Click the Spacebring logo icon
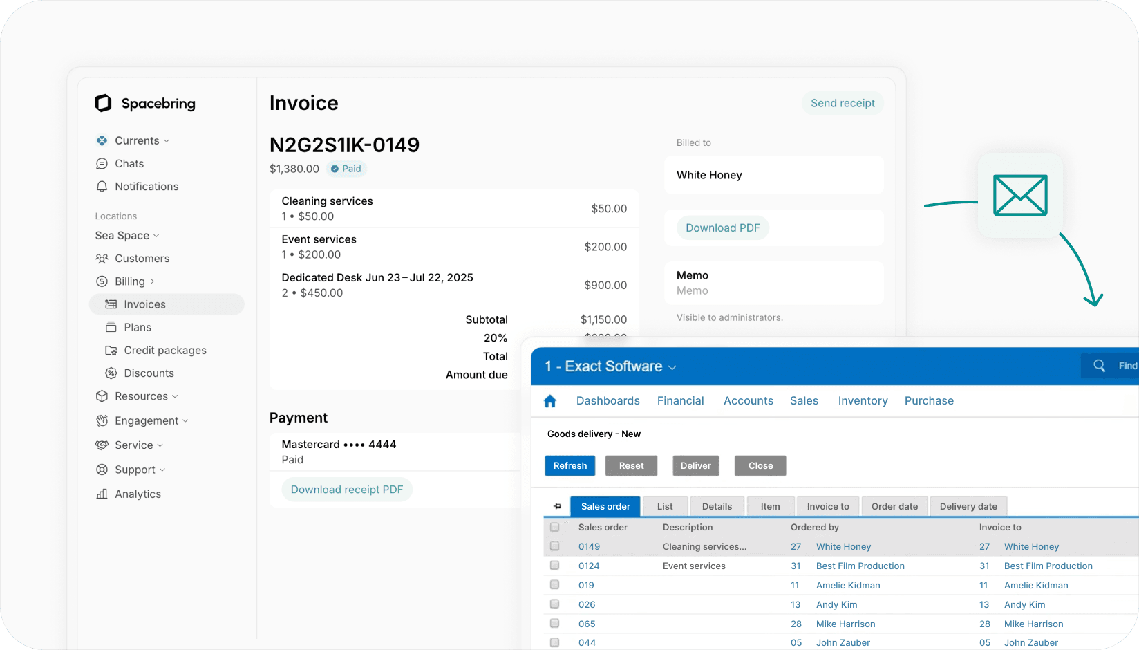This screenshot has width=1139, height=650. [x=103, y=103]
